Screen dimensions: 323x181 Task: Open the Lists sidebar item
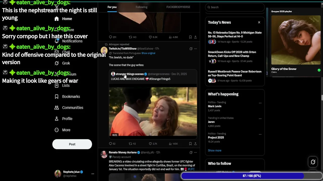click(x=62, y=85)
